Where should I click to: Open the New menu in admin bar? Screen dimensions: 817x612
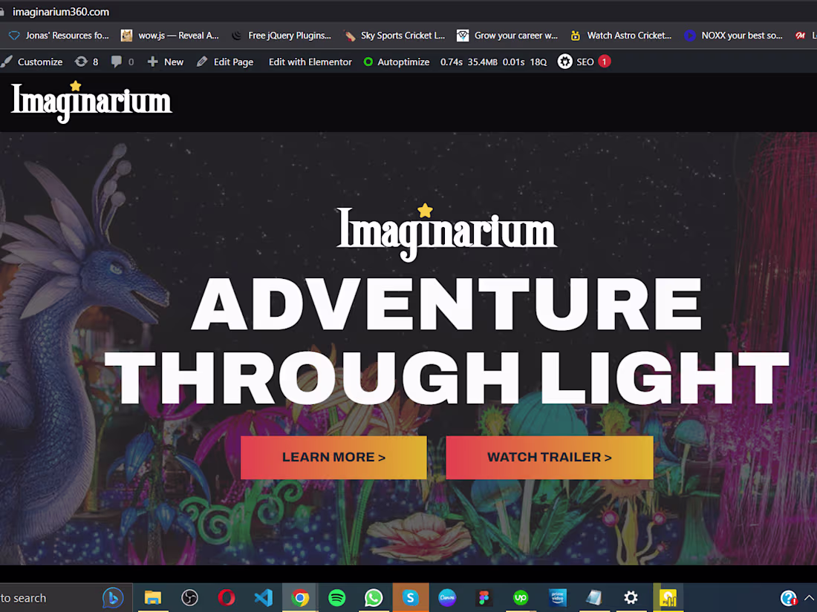click(165, 62)
